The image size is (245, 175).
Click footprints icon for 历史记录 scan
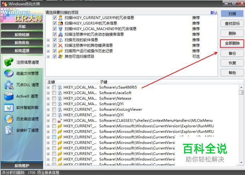coord(60,51)
